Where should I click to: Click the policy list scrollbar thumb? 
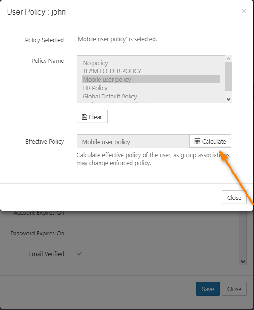pyautogui.click(x=228, y=76)
